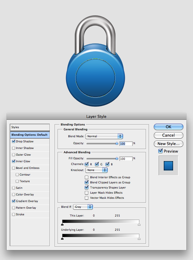Open the Satin settings row
The width and height of the screenshot is (193, 260).
30,188
